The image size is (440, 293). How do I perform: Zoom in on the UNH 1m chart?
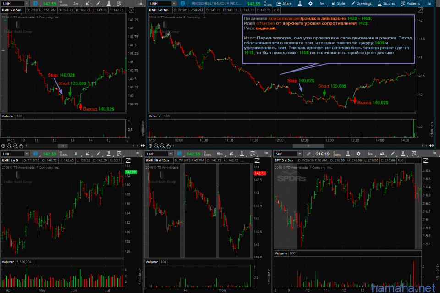click(x=156, y=146)
